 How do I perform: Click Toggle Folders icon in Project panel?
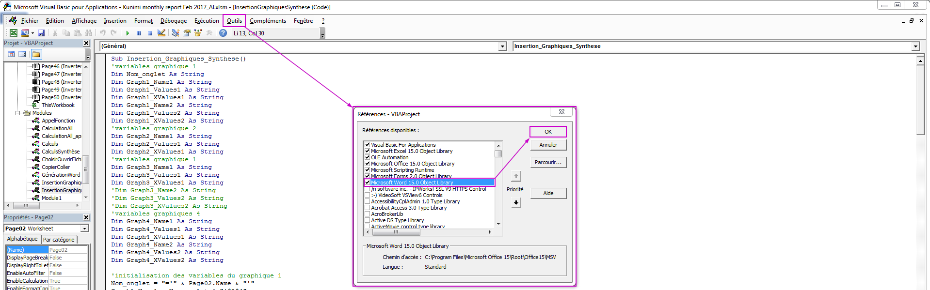pyautogui.click(x=36, y=54)
